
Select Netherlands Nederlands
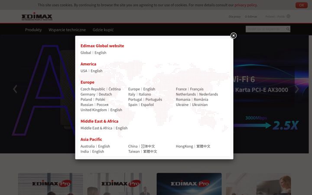pos(197,94)
